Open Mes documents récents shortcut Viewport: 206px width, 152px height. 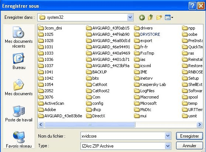(x=19, y=37)
